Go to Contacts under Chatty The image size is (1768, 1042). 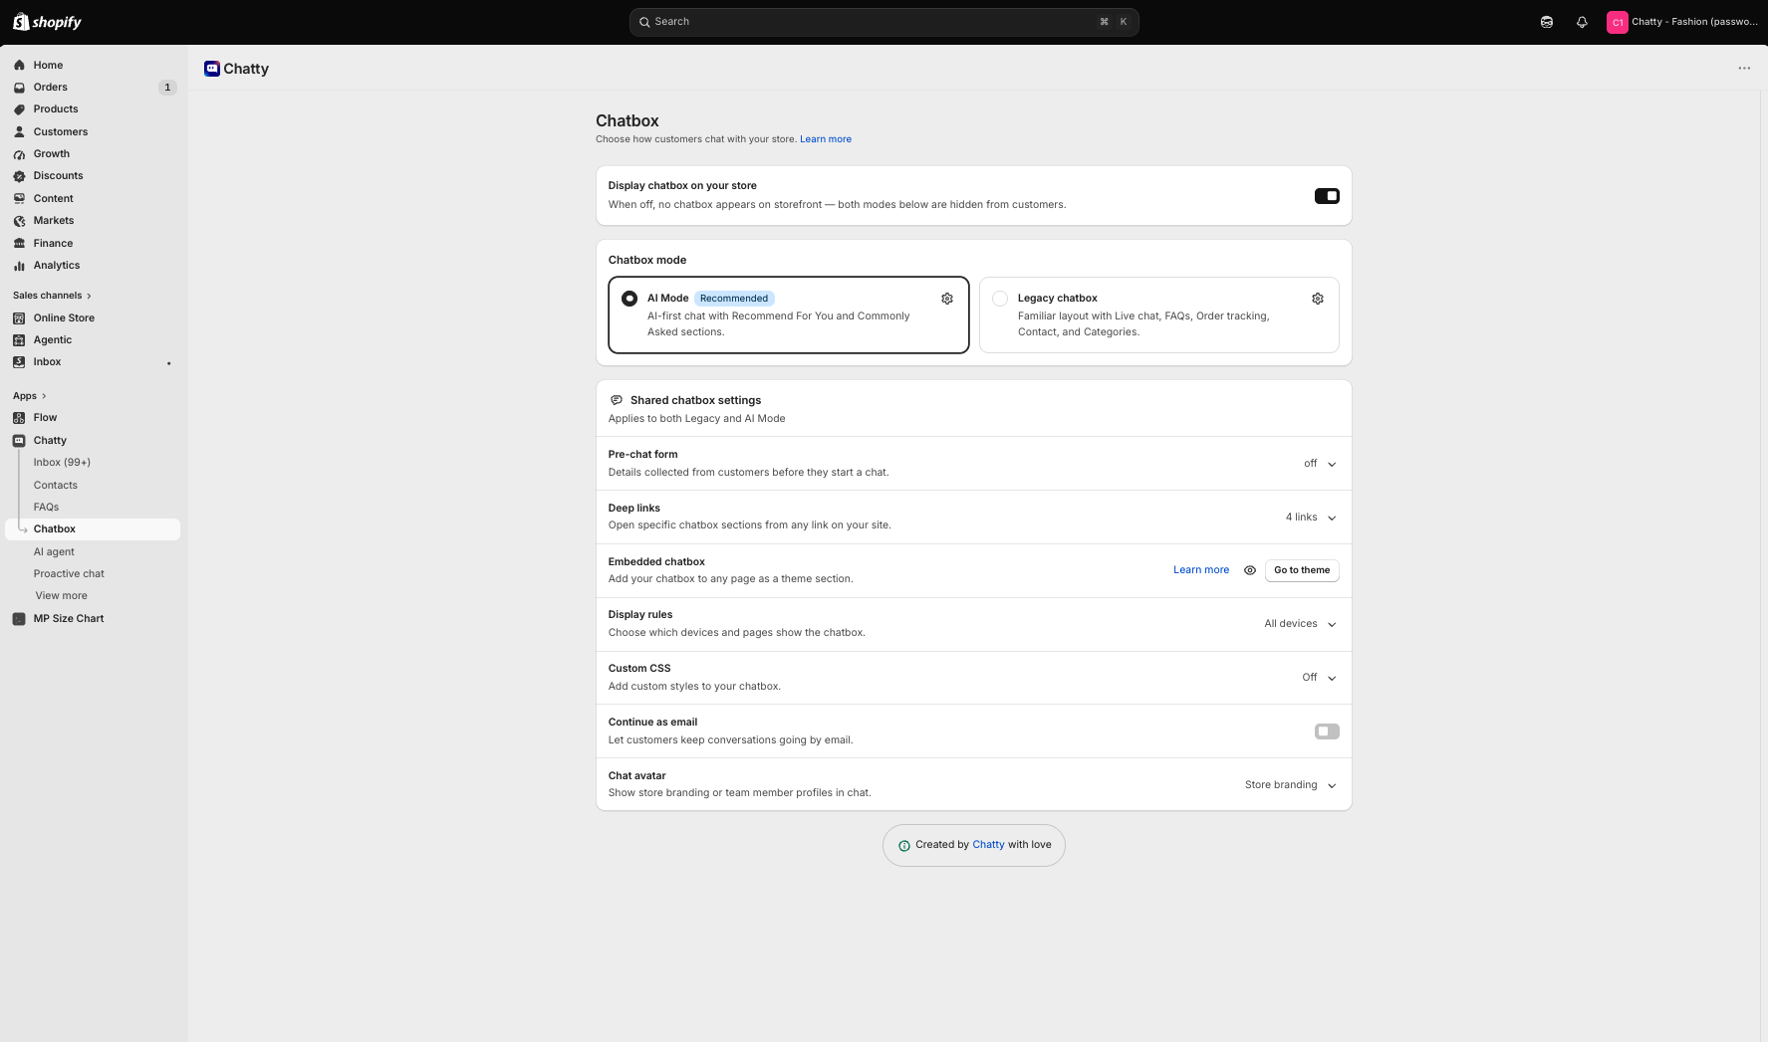tap(56, 486)
